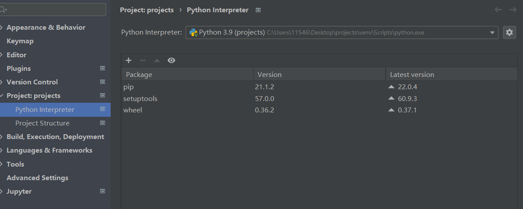Click the minus icon to uninstall package
This screenshot has height=209, width=523.
coord(143,60)
